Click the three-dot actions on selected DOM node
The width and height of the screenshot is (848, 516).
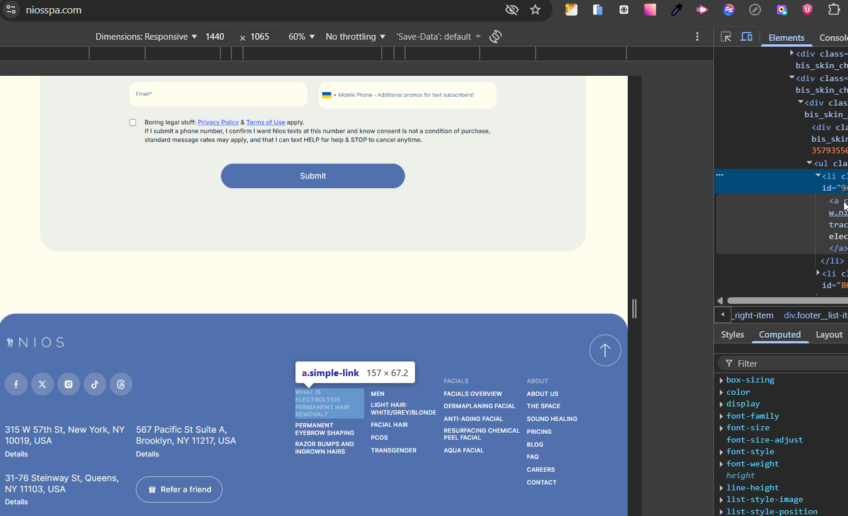pos(720,175)
